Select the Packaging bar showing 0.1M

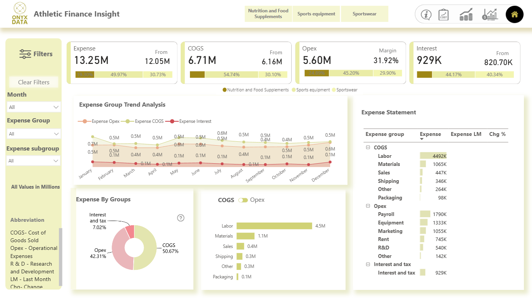tap(237, 276)
